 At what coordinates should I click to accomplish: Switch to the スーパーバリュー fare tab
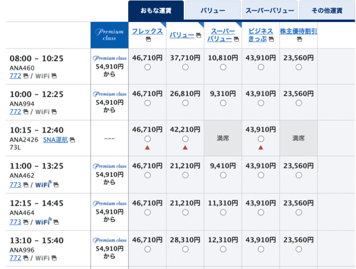[270, 11]
